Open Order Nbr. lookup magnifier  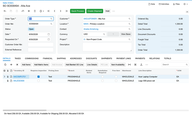(51, 24)
